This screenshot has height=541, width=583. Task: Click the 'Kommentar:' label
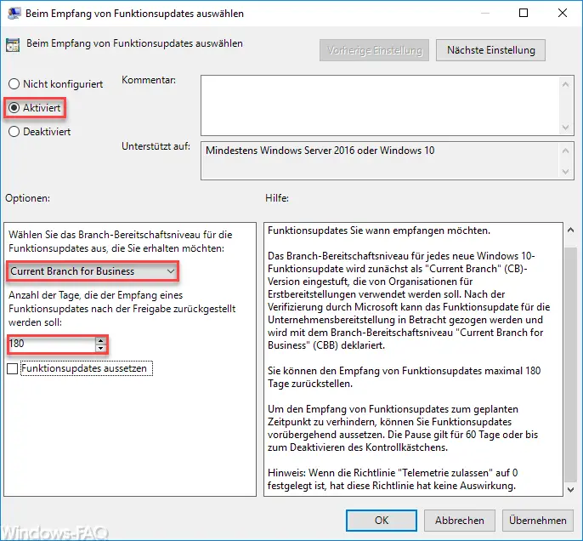[x=149, y=80]
